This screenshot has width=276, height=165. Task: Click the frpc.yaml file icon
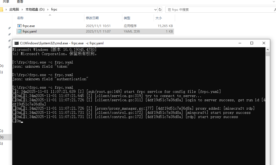click(x=19, y=31)
